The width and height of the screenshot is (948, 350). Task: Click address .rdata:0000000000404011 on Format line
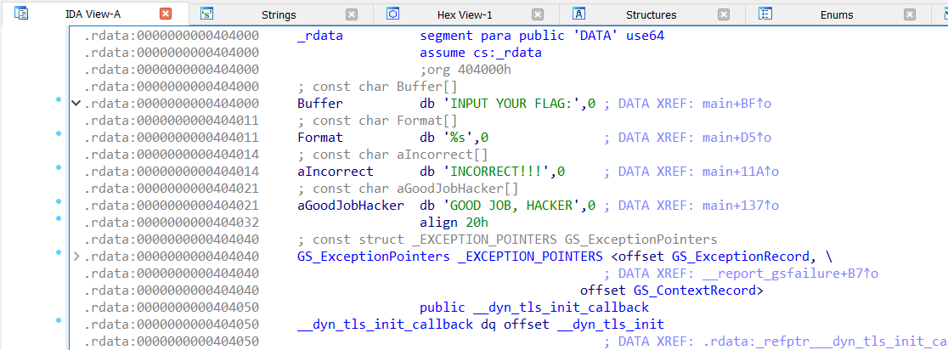click(171, 138)
